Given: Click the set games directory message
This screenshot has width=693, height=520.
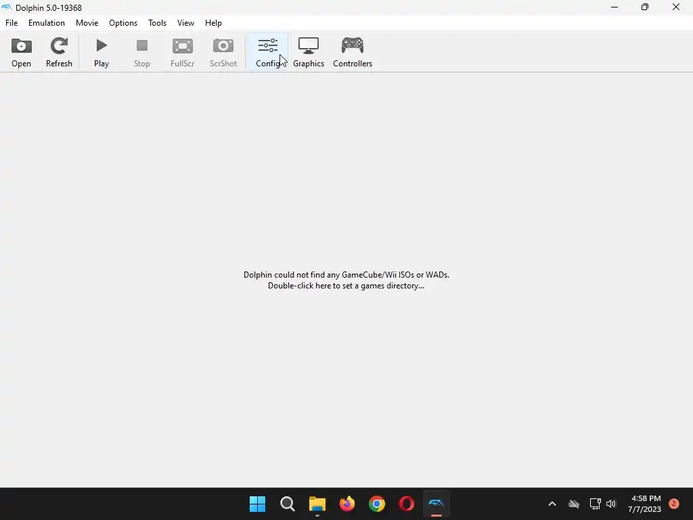Looking at the screenshot, I should [346, 280].
